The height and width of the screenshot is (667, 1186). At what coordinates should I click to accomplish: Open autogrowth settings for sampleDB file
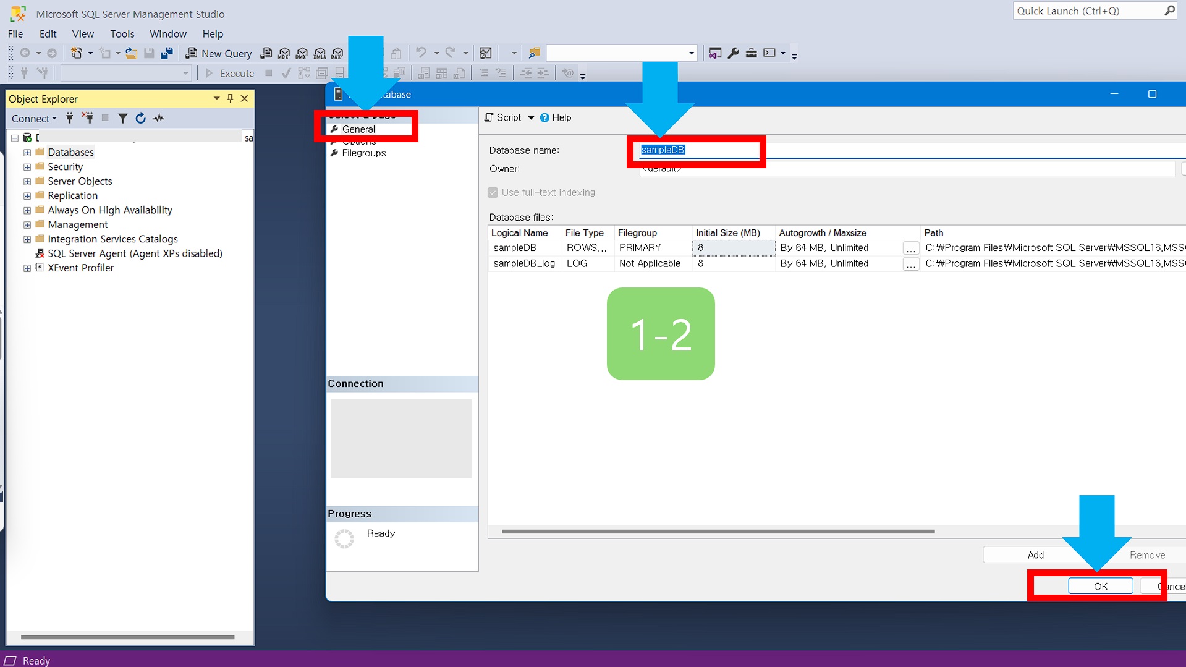pos(910,249)
